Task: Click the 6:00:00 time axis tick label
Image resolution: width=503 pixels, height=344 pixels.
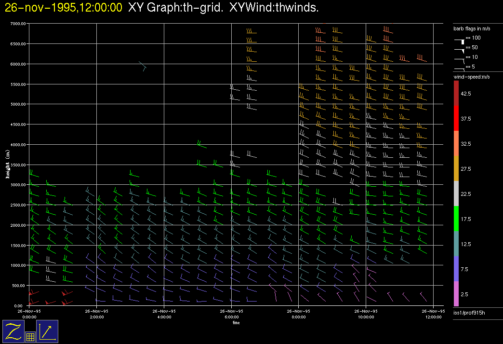Action: (231, 317)
